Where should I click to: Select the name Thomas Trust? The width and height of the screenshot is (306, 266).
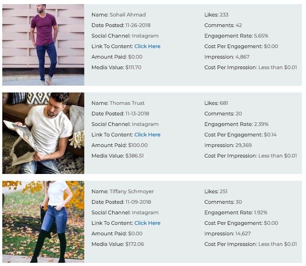(x=127, y=103)
